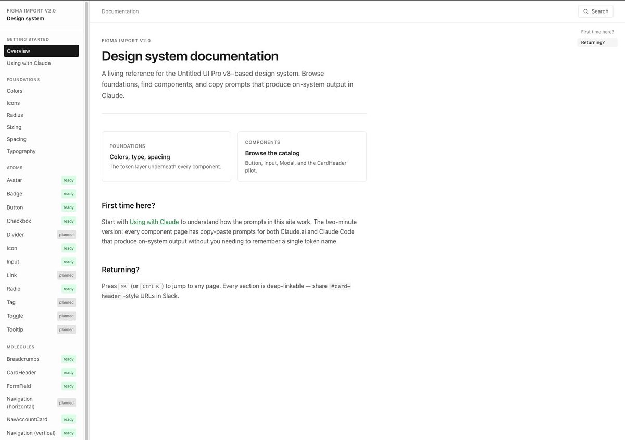
Task: Click the Search button in header
Action: pos(595,11)
